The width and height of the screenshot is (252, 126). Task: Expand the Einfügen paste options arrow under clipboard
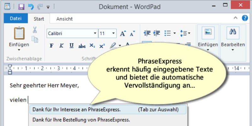coord(19,50)
